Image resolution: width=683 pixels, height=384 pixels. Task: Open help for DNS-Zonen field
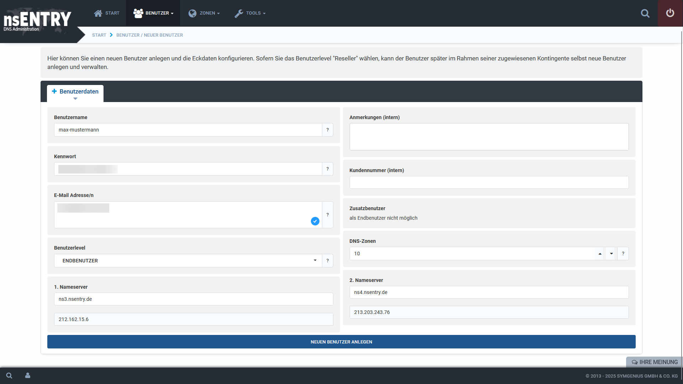[x=623, y=254]
